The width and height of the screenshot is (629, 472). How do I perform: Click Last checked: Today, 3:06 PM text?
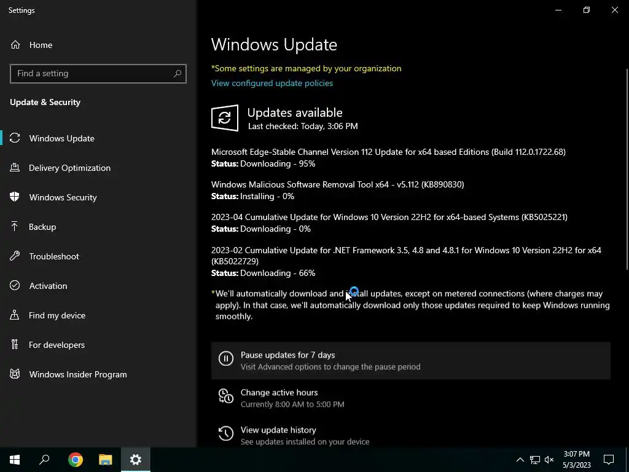coord(303,126)
